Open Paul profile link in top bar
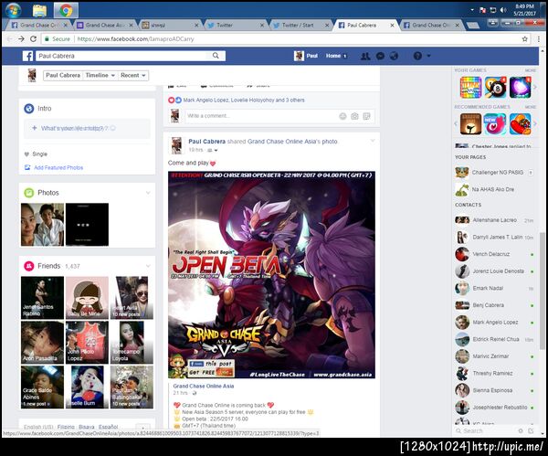The width and height of the screenshot is (548, 456). click(x=307, y=56)
